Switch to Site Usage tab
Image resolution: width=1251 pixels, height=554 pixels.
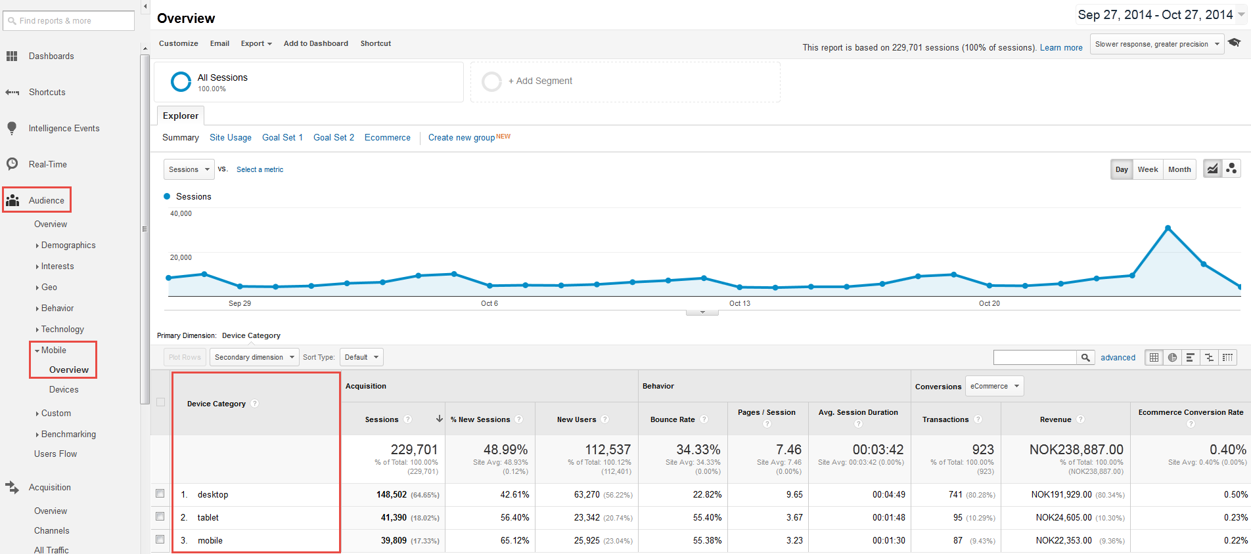pos(231,138)
